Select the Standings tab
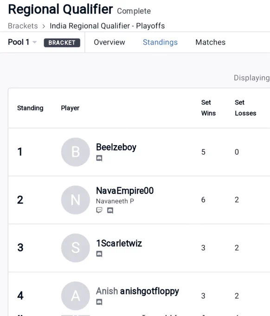Screen dimensions: 270x316 coord(160,42)
